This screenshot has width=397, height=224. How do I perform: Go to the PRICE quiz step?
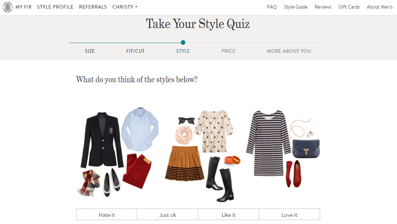(228, 51)
